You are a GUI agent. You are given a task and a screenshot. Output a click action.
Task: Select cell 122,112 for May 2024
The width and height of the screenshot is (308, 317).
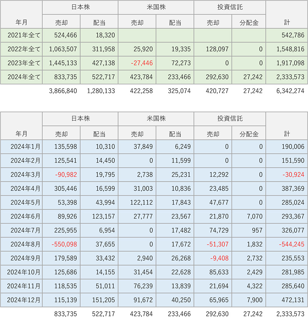[x=141, y=202]
